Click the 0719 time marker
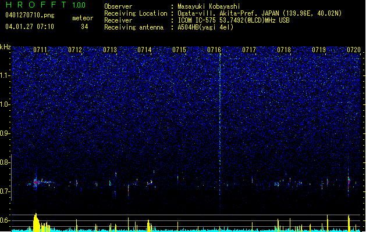The image size is (366, 232). click(x=319, y=50)
